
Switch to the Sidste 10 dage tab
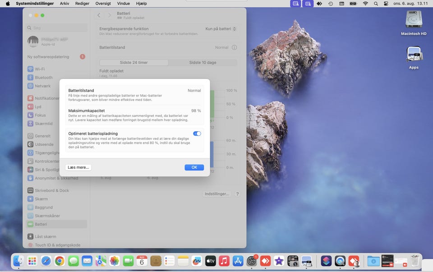[x=203, y=63]
